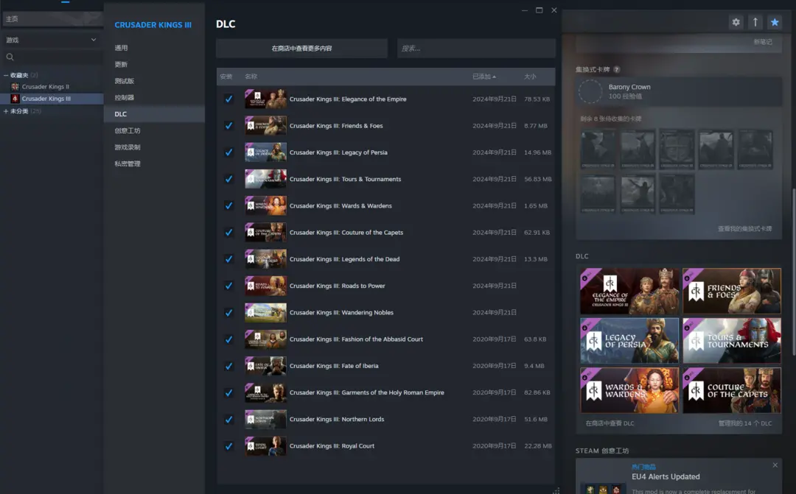Click 管理我的 14 个 DLC link
Image resolution: width=796 pixels, height=494 pixels.
click(744, 423)
